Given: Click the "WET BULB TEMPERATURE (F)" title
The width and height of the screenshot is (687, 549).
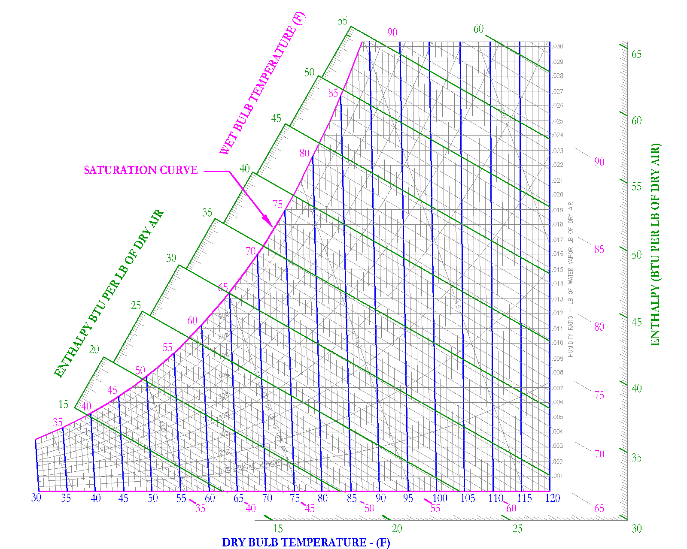Looking at the screenshot, I should [262, 83].
